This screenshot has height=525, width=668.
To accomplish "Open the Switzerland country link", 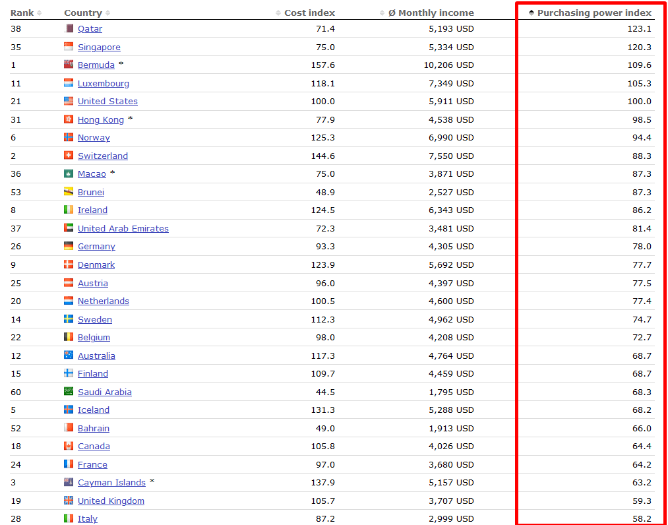I will [x=103, y=156].
